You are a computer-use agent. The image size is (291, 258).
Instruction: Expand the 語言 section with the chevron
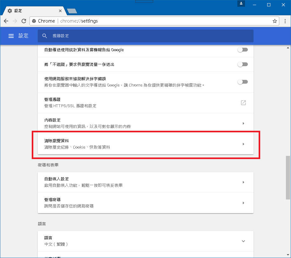[x=243, y=241]
